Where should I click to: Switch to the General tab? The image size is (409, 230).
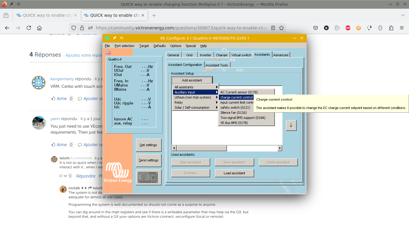(173, 55)
